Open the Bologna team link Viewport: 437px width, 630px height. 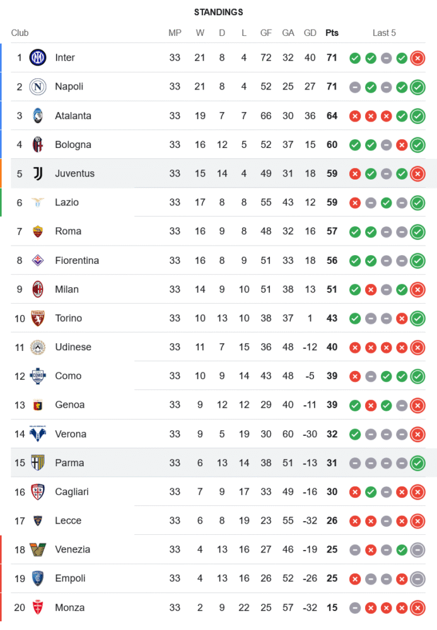coord(73,145)
